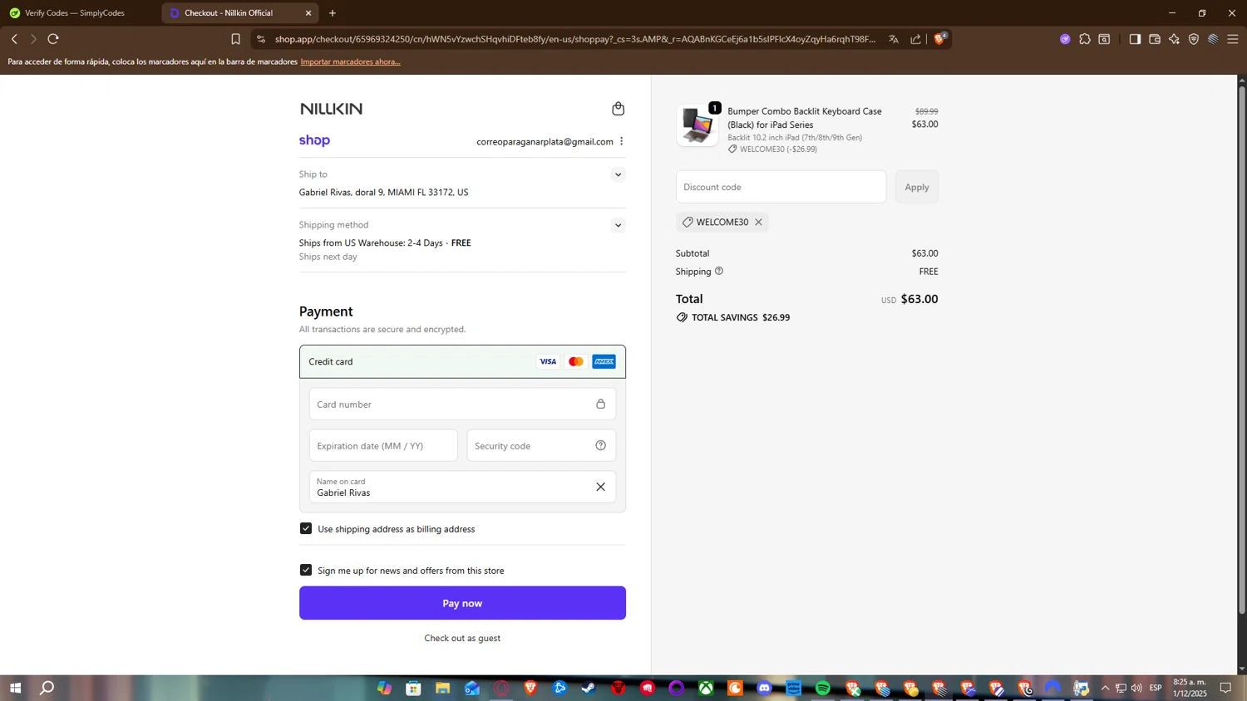
Task: Open Windows taskbar search
Action: (47, 688)
